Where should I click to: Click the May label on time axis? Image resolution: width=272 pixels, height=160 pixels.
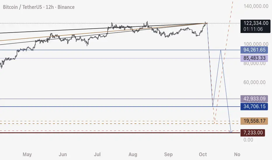pyautogui.click(x=27, y=154)
